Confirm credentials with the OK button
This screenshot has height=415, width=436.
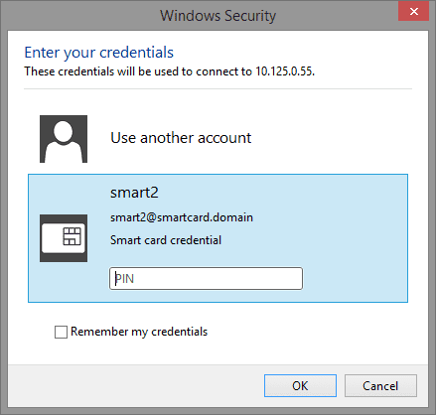point(300,385)
